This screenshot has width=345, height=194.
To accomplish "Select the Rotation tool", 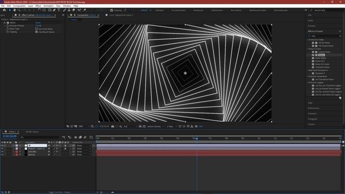I will (39, 10).
